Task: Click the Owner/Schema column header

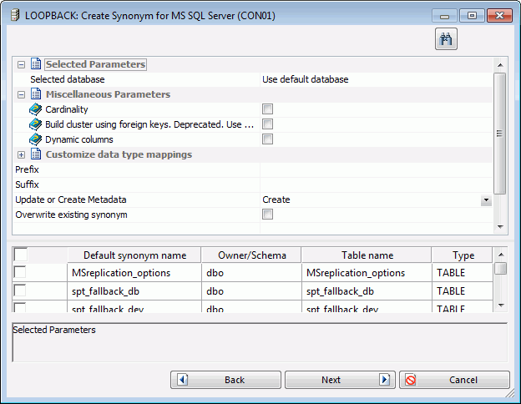Action: tap(251, 255)
